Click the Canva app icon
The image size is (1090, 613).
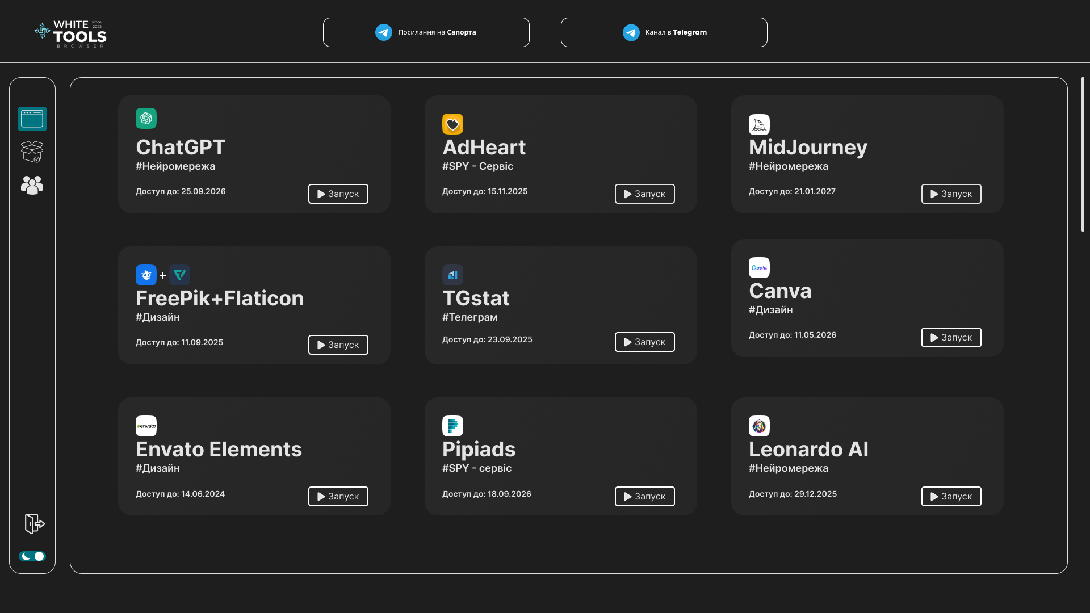(x=759, y=268)
